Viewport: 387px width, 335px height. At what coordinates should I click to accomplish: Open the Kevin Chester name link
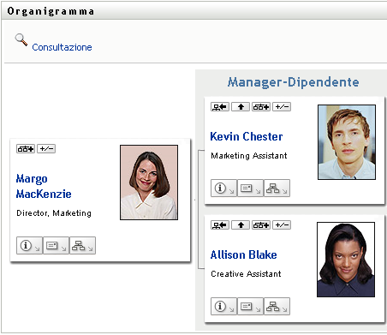(x=247, y=136)
